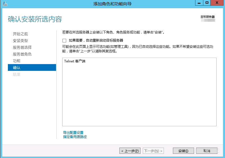Select the 确认 step in the sidebar

point(32,67)
